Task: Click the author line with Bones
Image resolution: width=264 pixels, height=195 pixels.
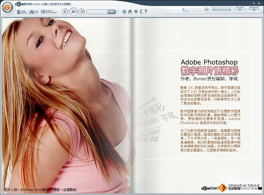Action: [x=209, y=79]
